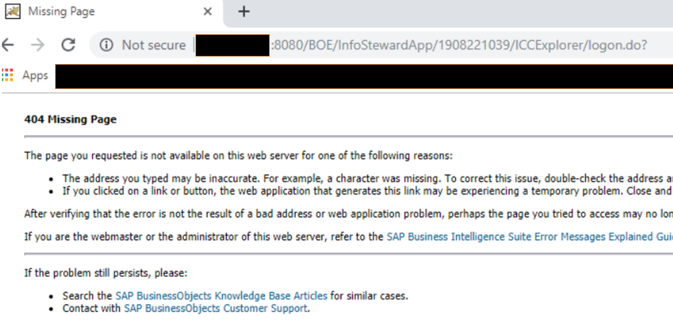Click the Apps text label
The height and width of the screenshot is (321, 673).
[x=35, y=75]
